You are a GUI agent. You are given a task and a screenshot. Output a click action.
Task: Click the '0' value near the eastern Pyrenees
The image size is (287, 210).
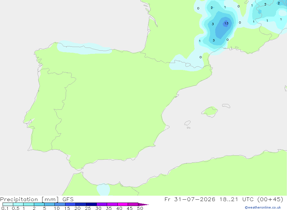(x=201, y=57)
